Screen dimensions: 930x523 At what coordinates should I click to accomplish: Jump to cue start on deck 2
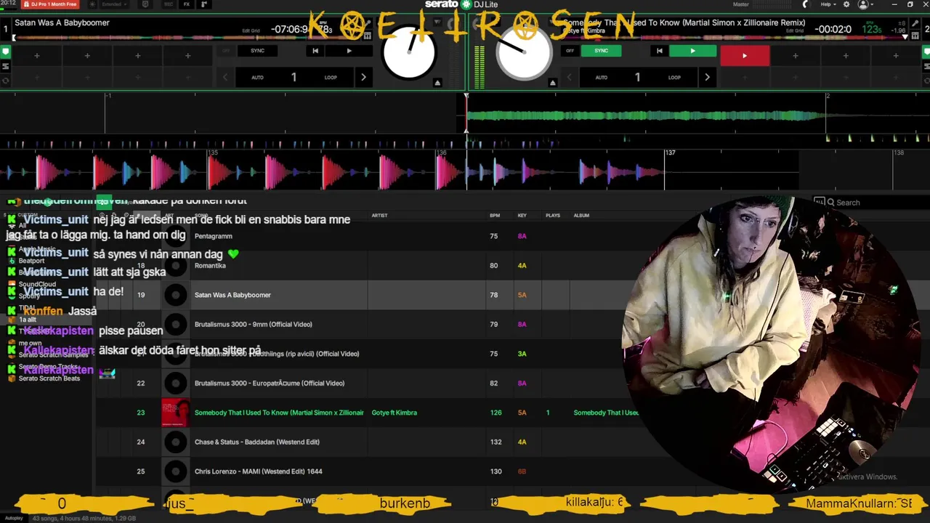point(659,51)
